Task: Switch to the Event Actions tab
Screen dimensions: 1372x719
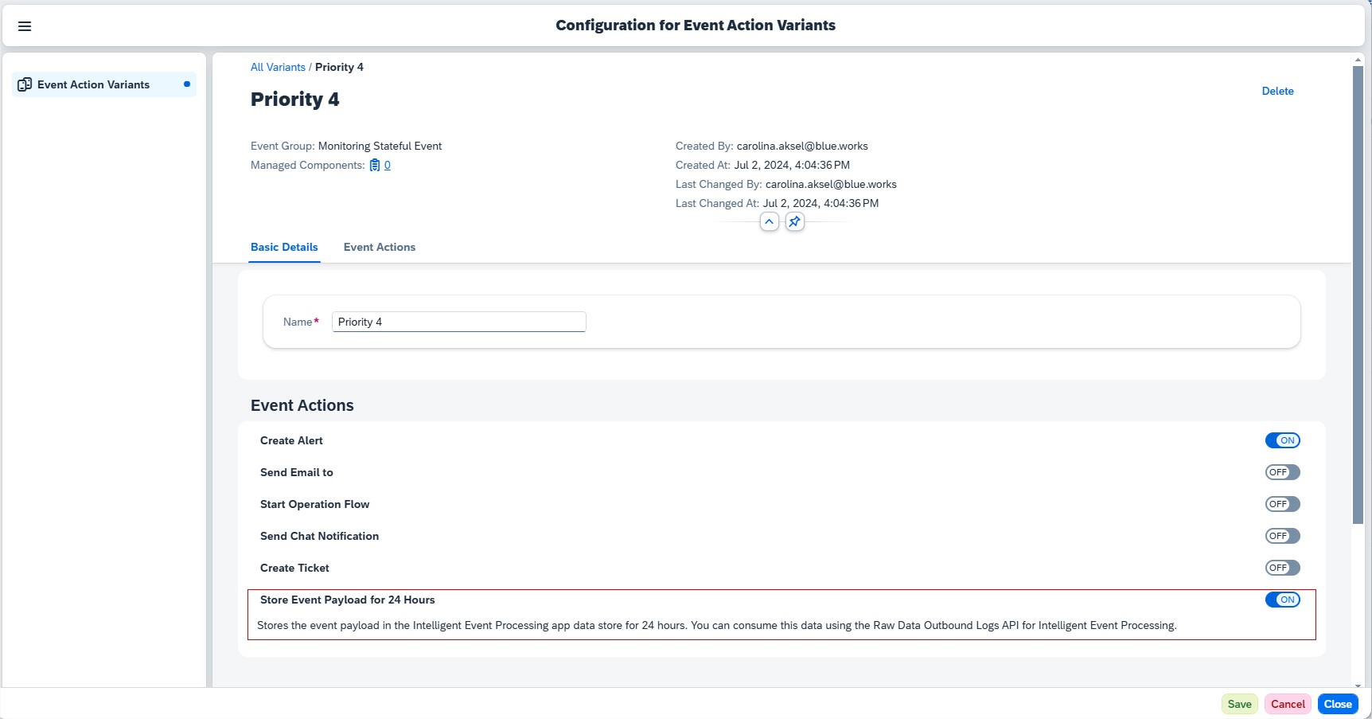Action: tap(380, 248)
